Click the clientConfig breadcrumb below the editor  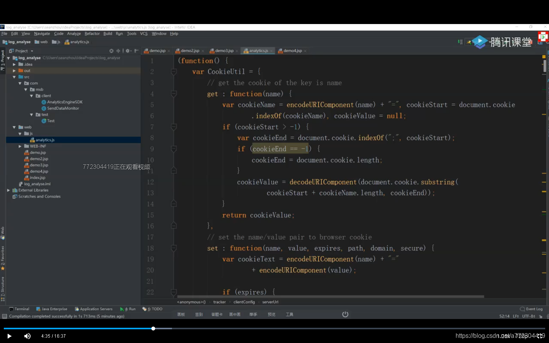coord(244,302)
